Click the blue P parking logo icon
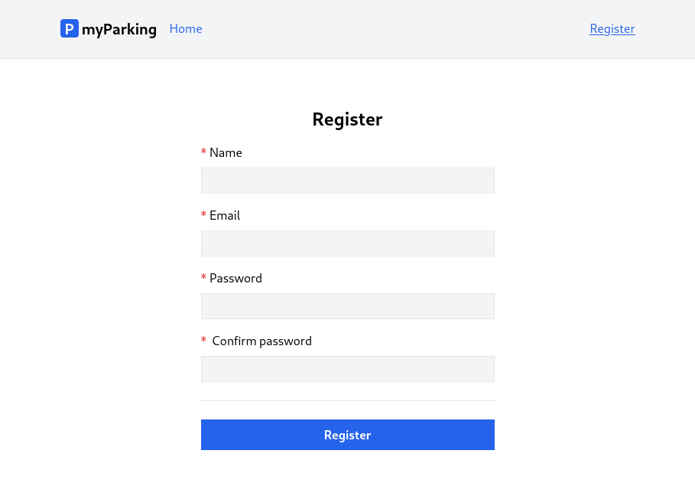This screenshot has height=483, width=695. (x=70, y=28)
